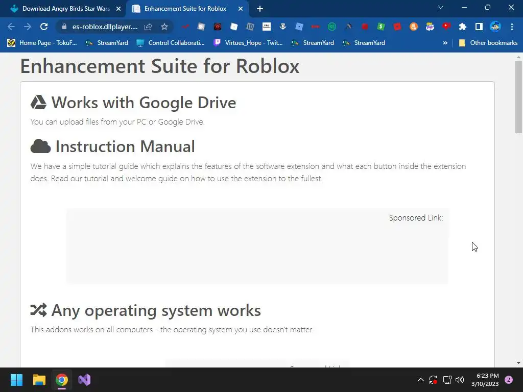Viewport: 523px width, 392px height.
Task: Open the red checkmark extension
Action: click(x=185, y=27)
